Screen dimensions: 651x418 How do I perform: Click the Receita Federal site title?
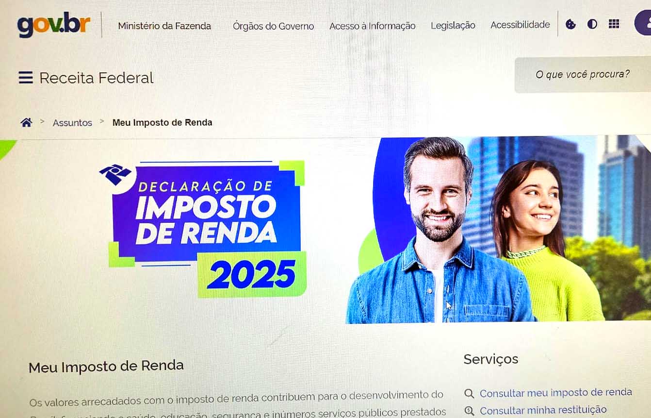(97, 78)
